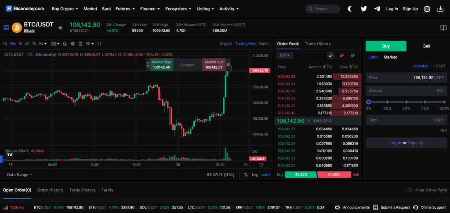Click the Biconomy.com logo
Image resolution: width=450 pixels, height=213 pixels.
pyautogui.click(x=25, y=9)
